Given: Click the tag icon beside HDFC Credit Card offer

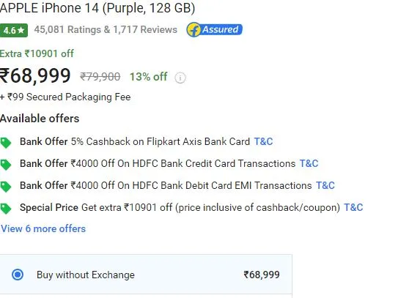Looking at the screenshot, I should [6, 165].
